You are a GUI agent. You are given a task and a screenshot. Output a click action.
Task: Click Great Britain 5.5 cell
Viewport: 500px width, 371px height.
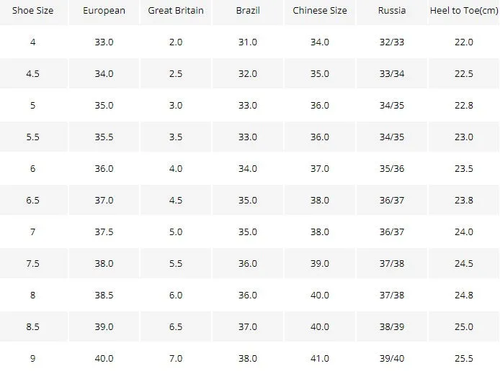[x=176, y=263]
